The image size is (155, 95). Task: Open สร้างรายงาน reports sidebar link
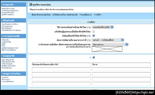point(6,80)
